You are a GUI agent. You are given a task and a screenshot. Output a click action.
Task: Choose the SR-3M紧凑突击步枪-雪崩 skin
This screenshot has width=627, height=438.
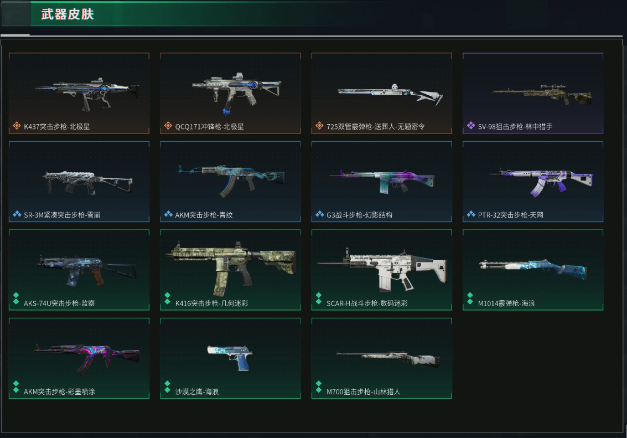pyautogui.click(x=79, y=182)
